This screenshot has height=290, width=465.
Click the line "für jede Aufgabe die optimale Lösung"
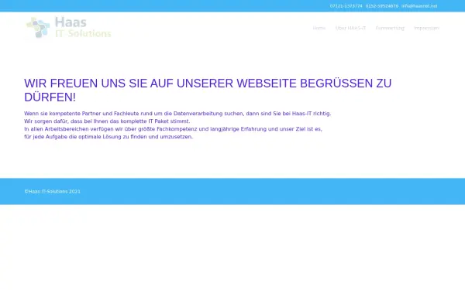[x=108, y=137]
